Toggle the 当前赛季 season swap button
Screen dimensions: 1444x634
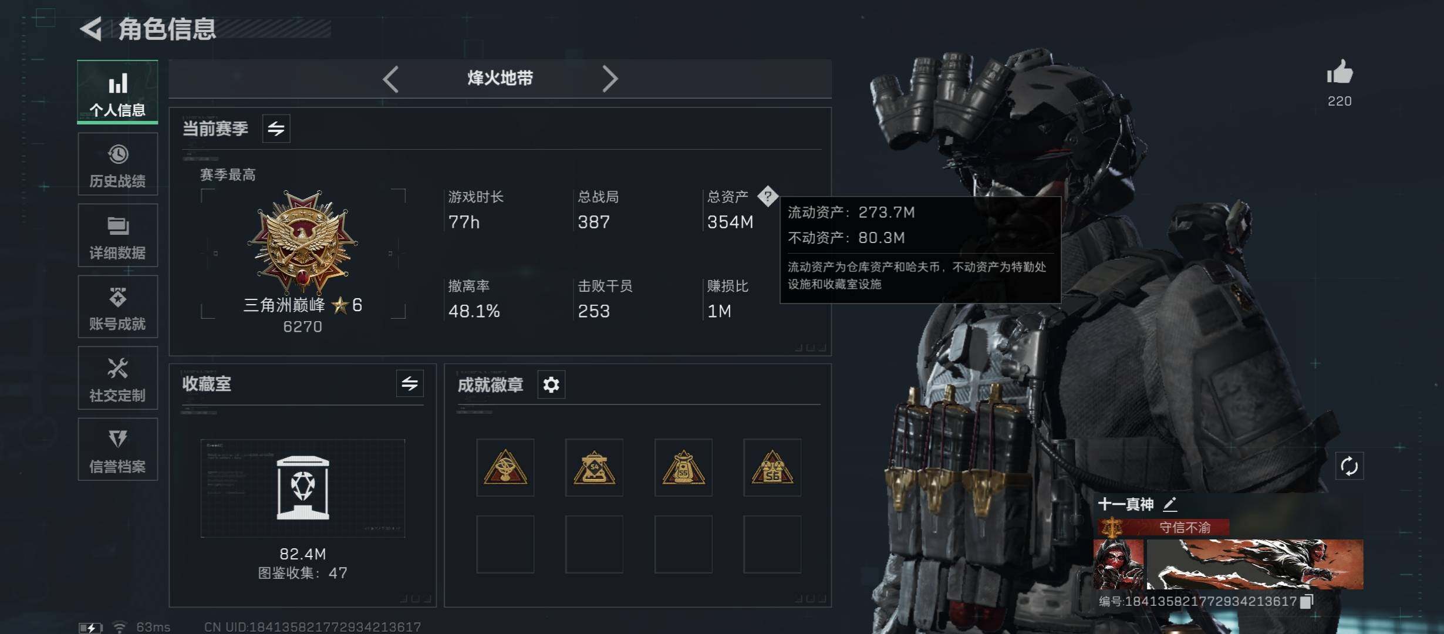click(x=276, y=128)
